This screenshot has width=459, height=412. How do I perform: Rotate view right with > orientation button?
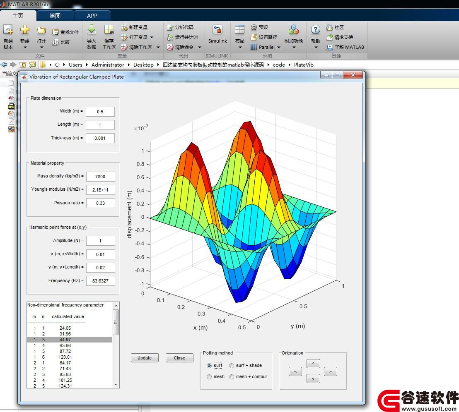pyautogui.click(x=331, y=372)
